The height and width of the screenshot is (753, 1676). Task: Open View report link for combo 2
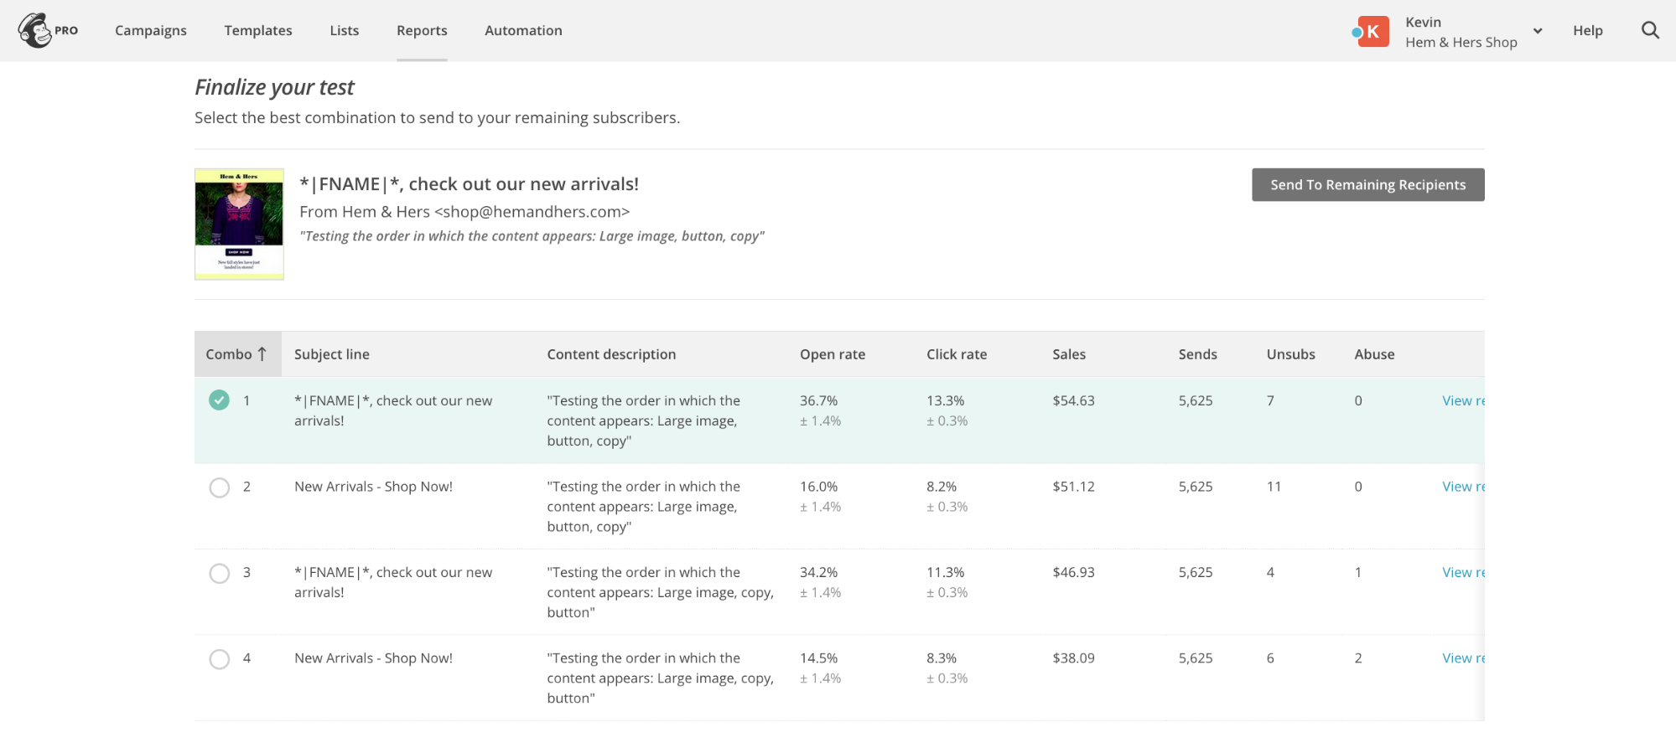tap(1463, 487)
